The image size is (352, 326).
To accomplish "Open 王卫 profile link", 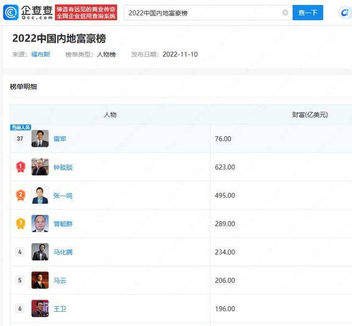I will pos(60,309).
